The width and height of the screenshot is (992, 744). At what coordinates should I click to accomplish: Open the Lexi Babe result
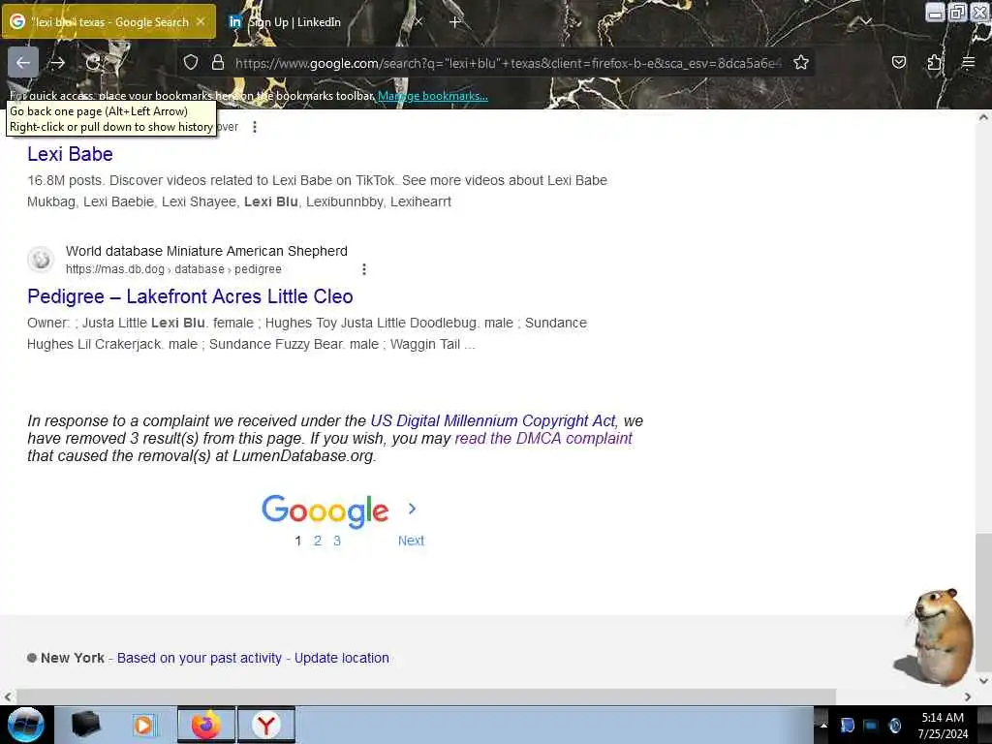[70, 154]
